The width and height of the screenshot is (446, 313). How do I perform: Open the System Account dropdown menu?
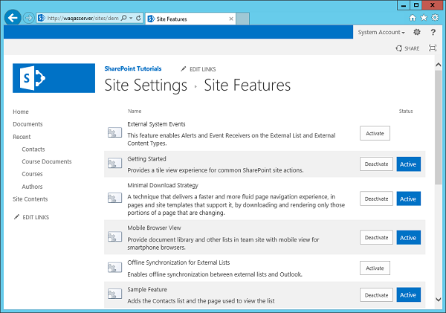[381, 33]
